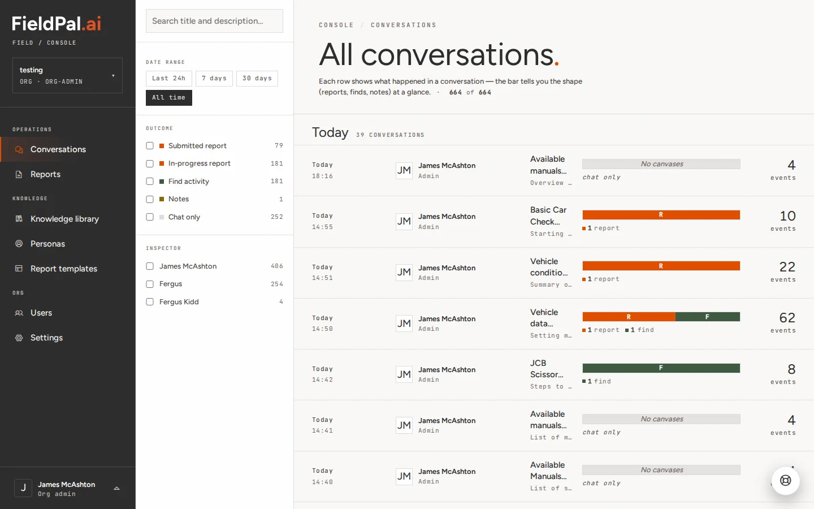
Task: Open the JCB Scissor… conversation title
Action: point(547,369)
